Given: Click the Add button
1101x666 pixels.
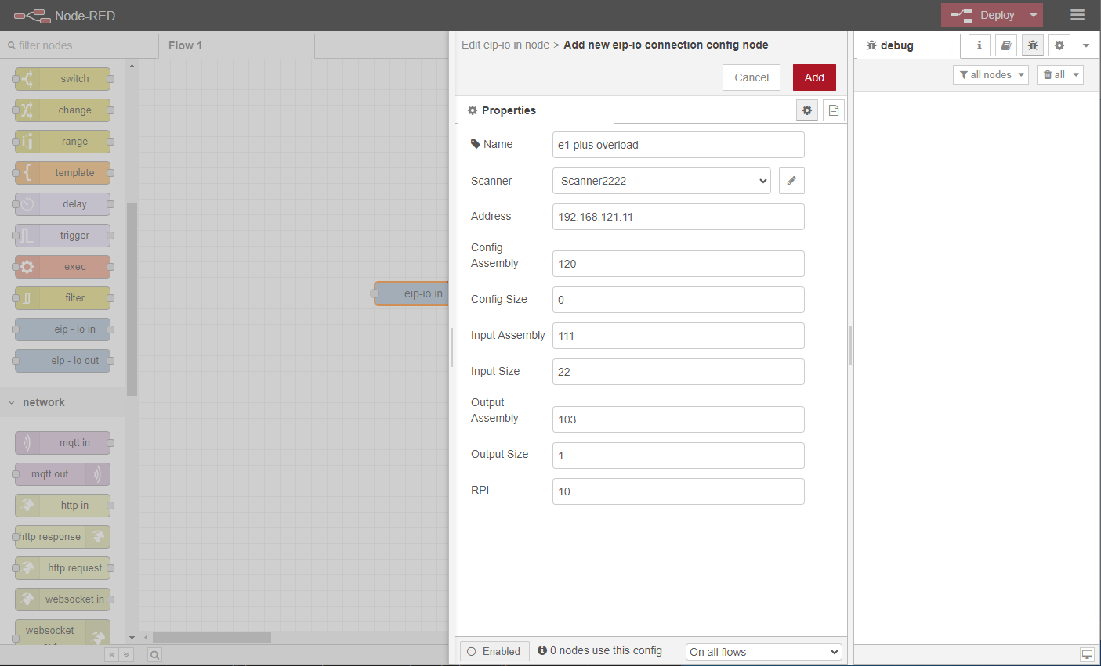Looking at the screenshot, I should tap(814, 77).
